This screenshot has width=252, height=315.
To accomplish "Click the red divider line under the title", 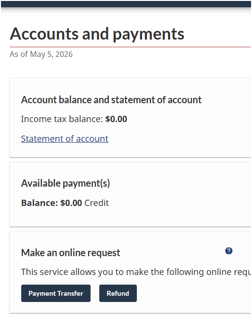I will click(131, 47).
